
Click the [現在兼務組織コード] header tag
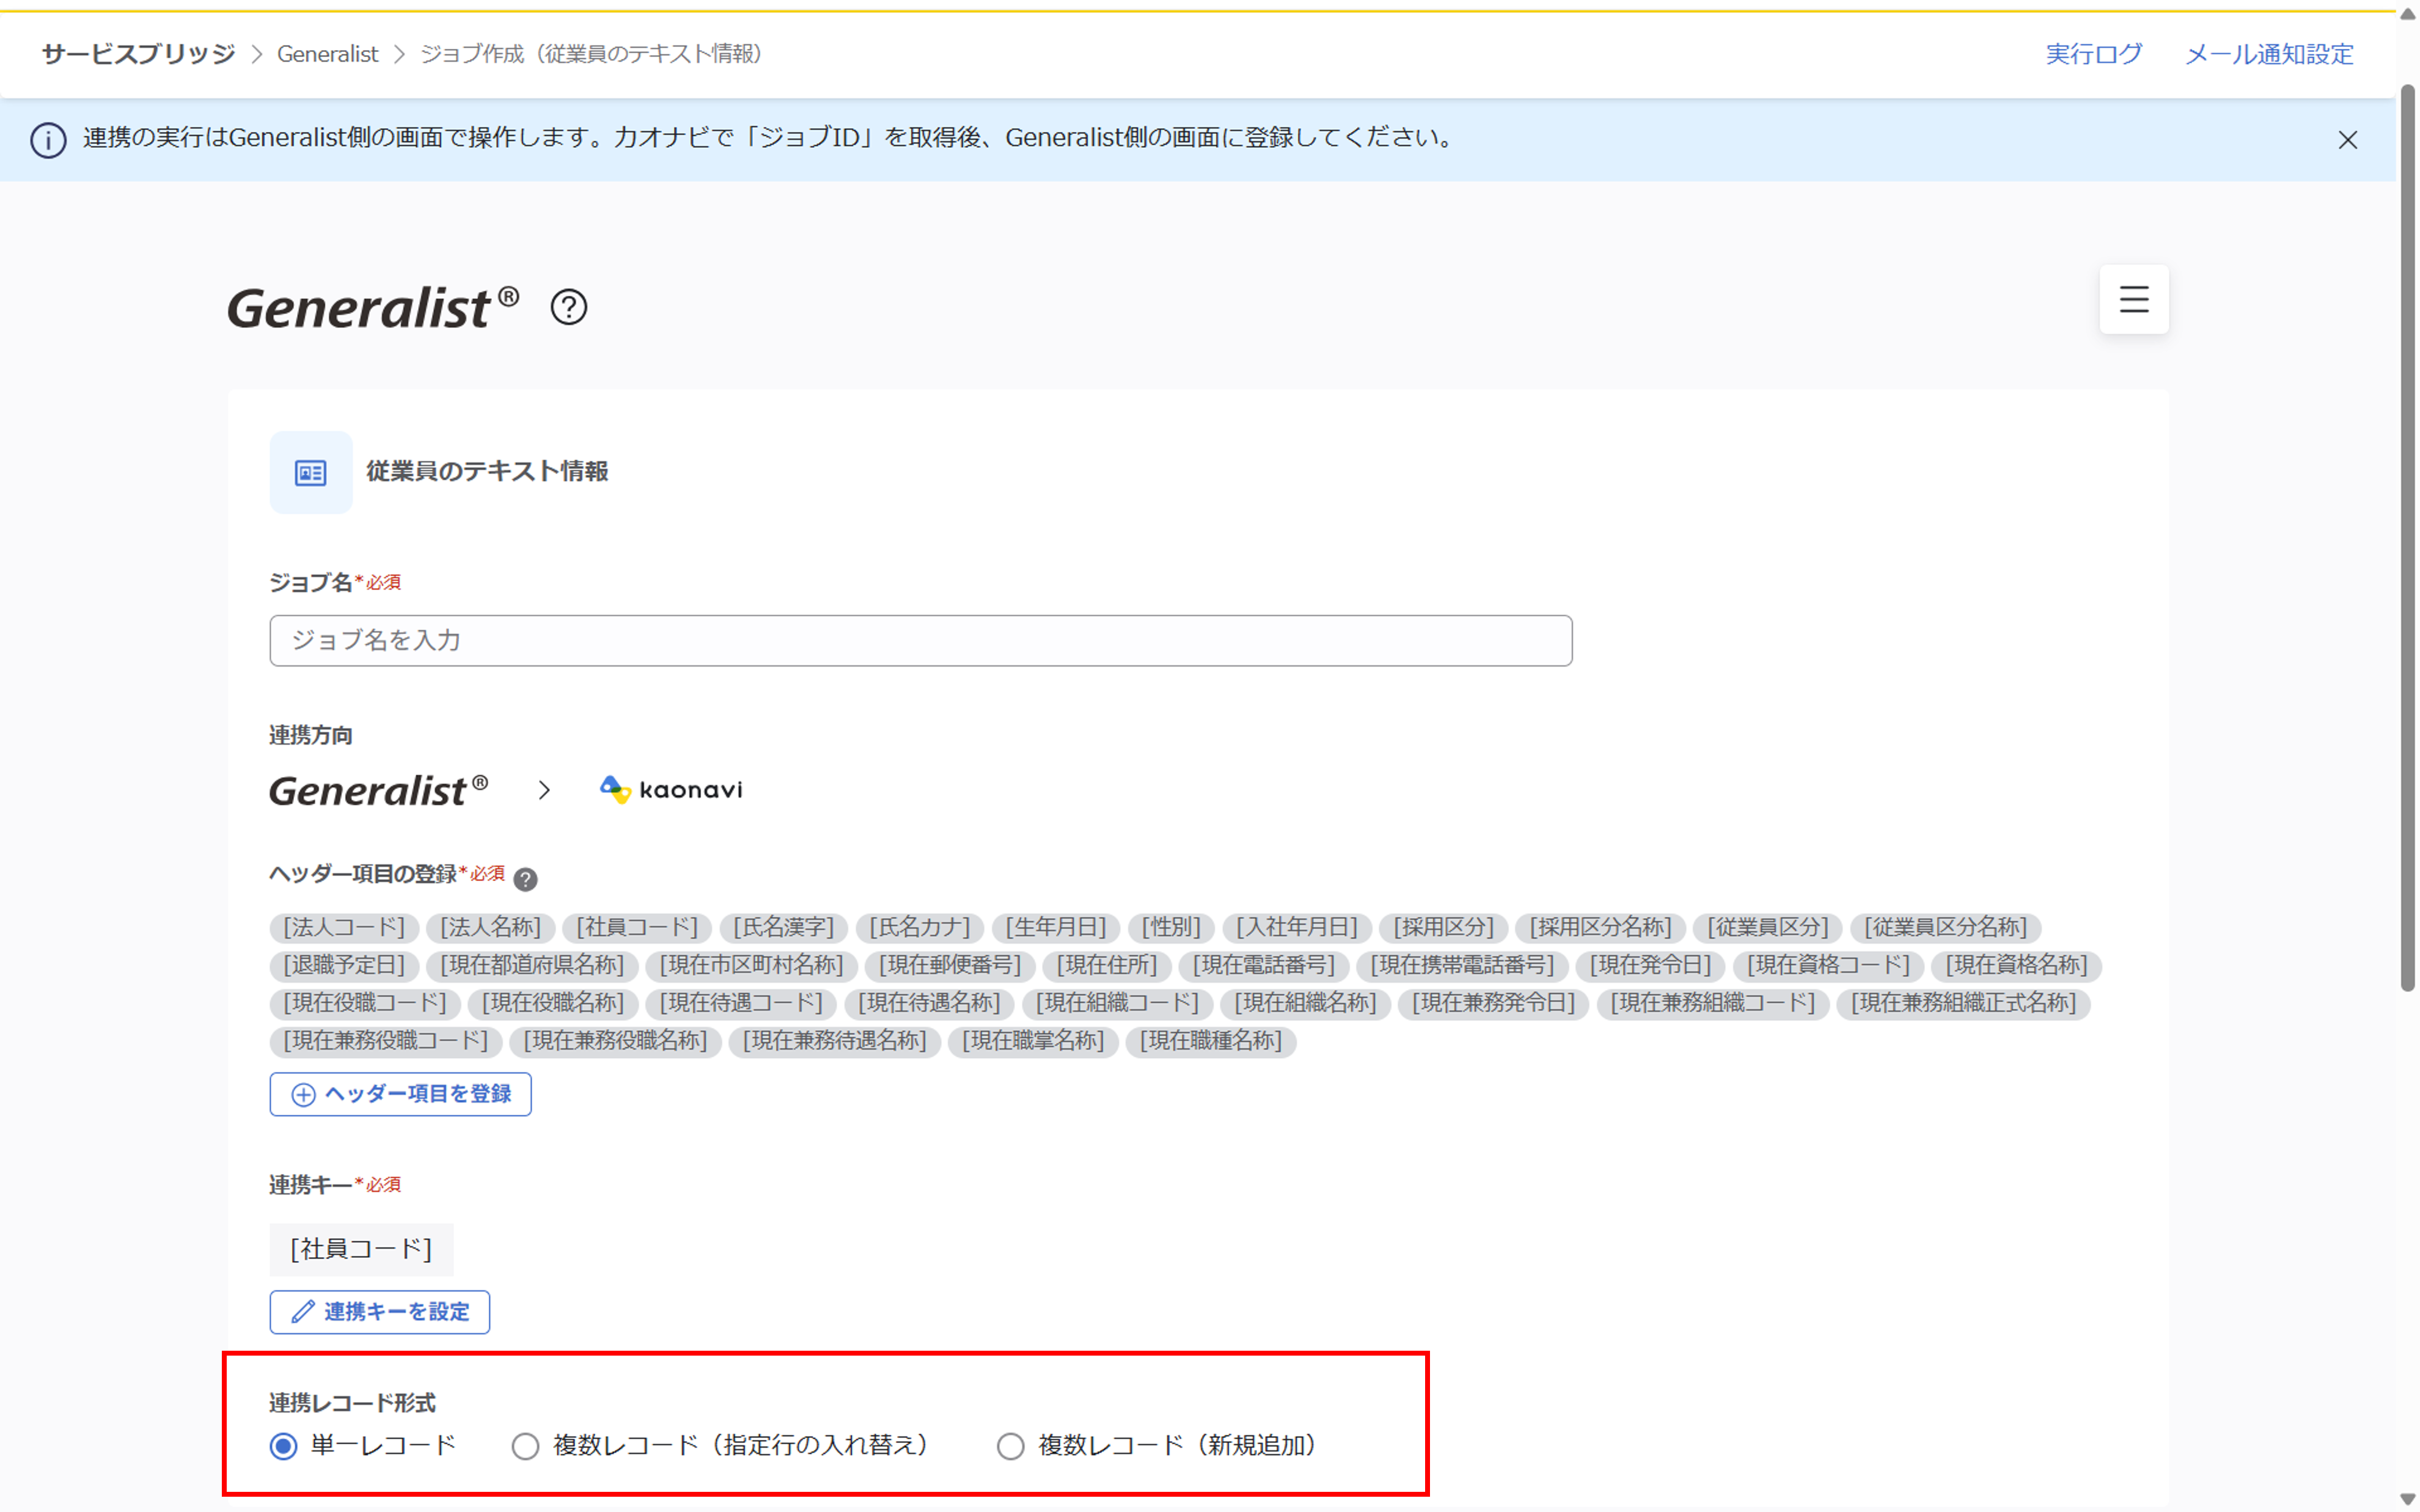pos(1712,1003)
